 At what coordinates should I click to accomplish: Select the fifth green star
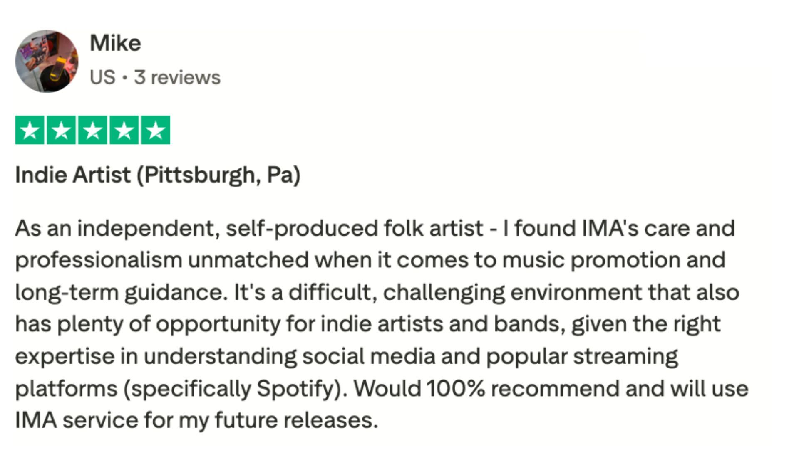pyautogui.click(x=156, y=130)
